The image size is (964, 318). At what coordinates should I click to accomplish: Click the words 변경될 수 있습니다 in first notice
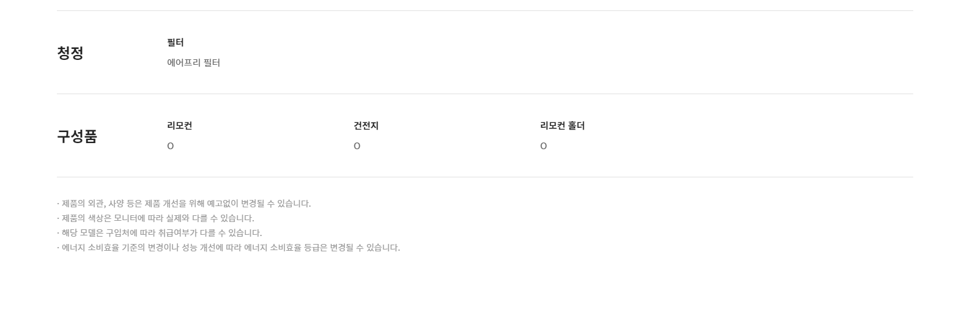point(276,204)
